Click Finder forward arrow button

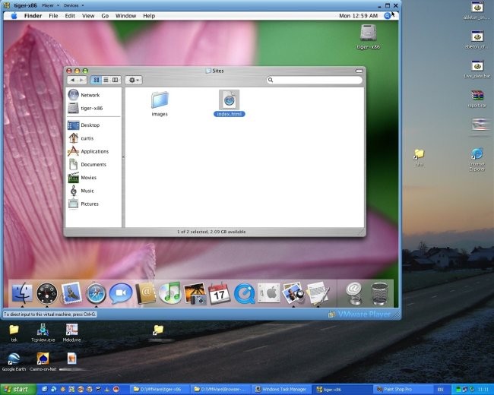point(81,80)
